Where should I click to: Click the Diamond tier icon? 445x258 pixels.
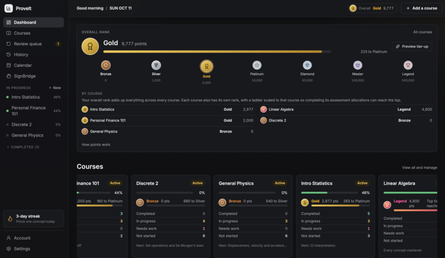tap(307, 65)
